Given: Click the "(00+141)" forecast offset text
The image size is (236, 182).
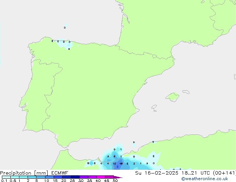Looking at the screenshot, I should click(224, 173).
